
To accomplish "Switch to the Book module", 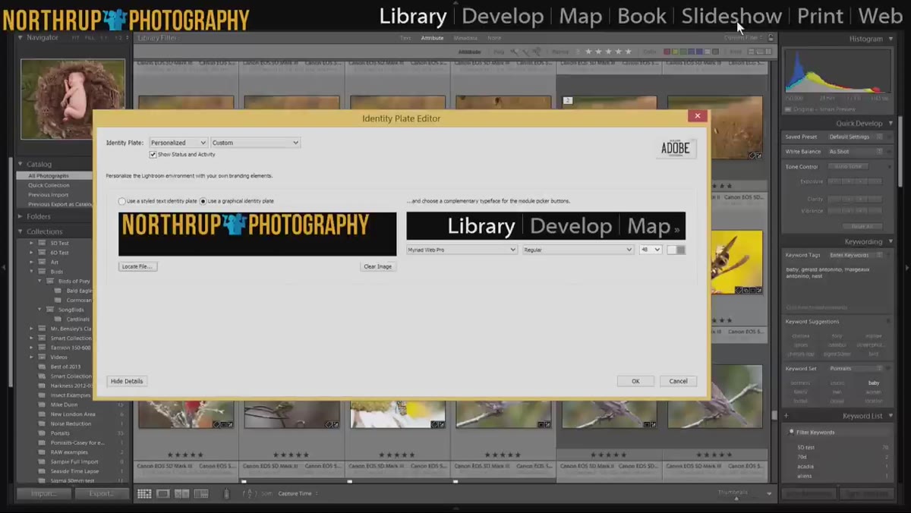I will coord(641,16).
